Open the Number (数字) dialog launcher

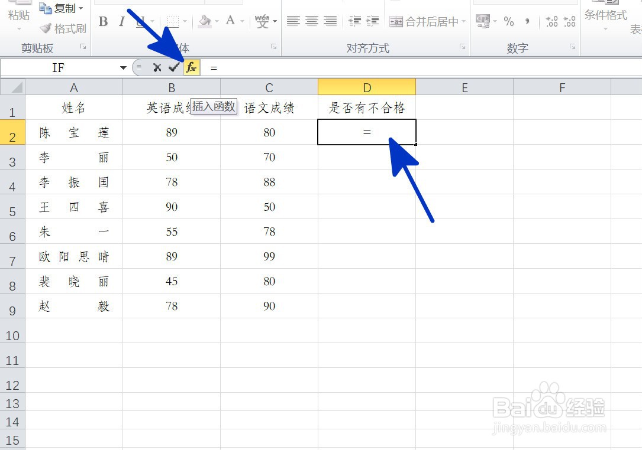tap(572, 47)
